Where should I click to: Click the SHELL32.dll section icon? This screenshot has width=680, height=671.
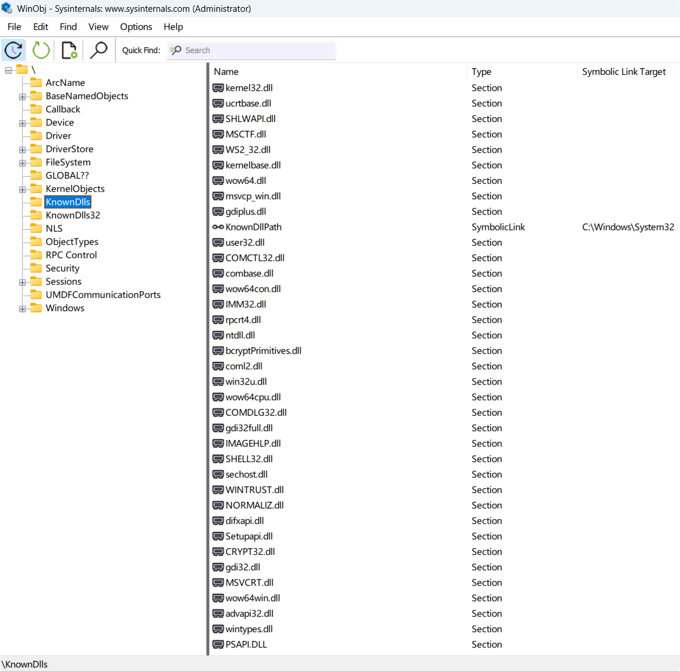pyautogui.click(x=218, y=459)
